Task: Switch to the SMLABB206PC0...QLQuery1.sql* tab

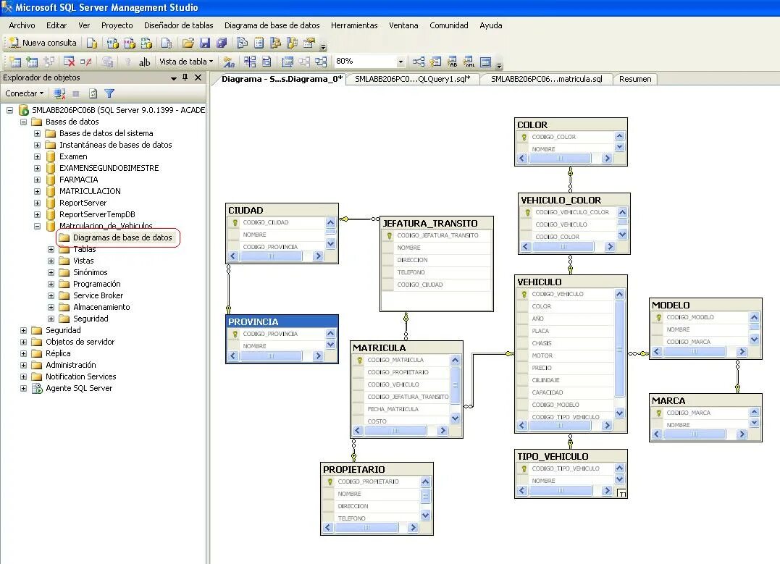Action: (412, 79)
